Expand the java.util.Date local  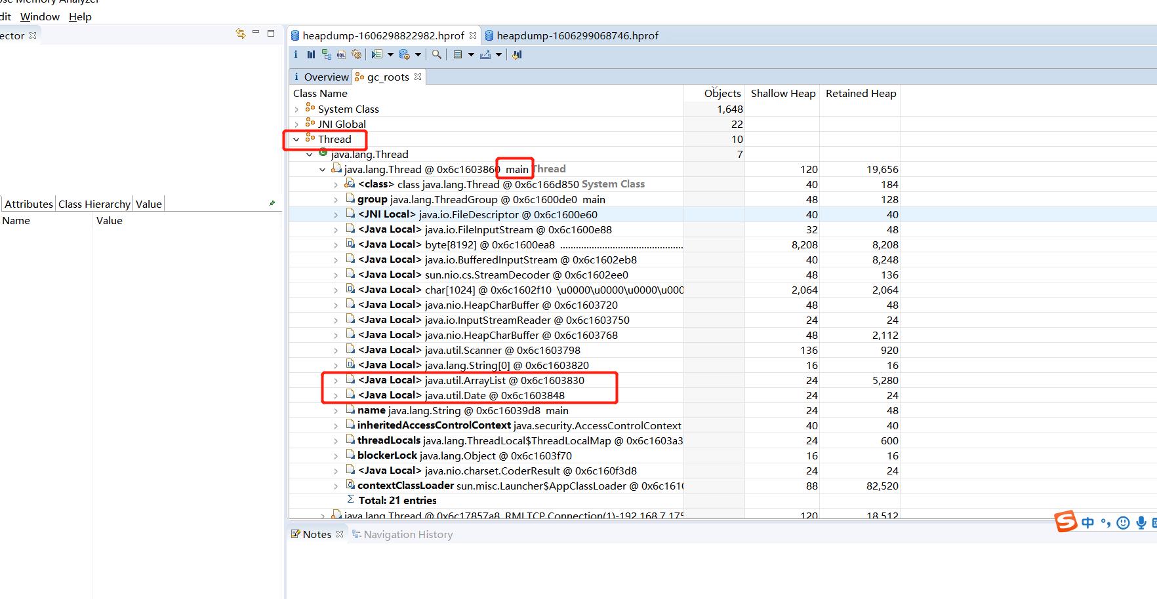(336, 396)
